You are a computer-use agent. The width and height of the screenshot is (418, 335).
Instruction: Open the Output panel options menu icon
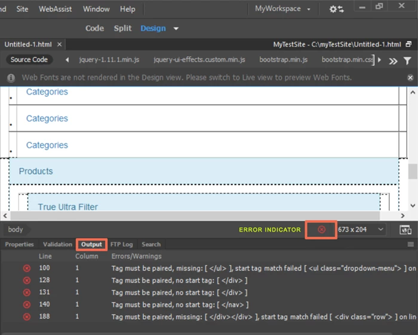[411, 244]
